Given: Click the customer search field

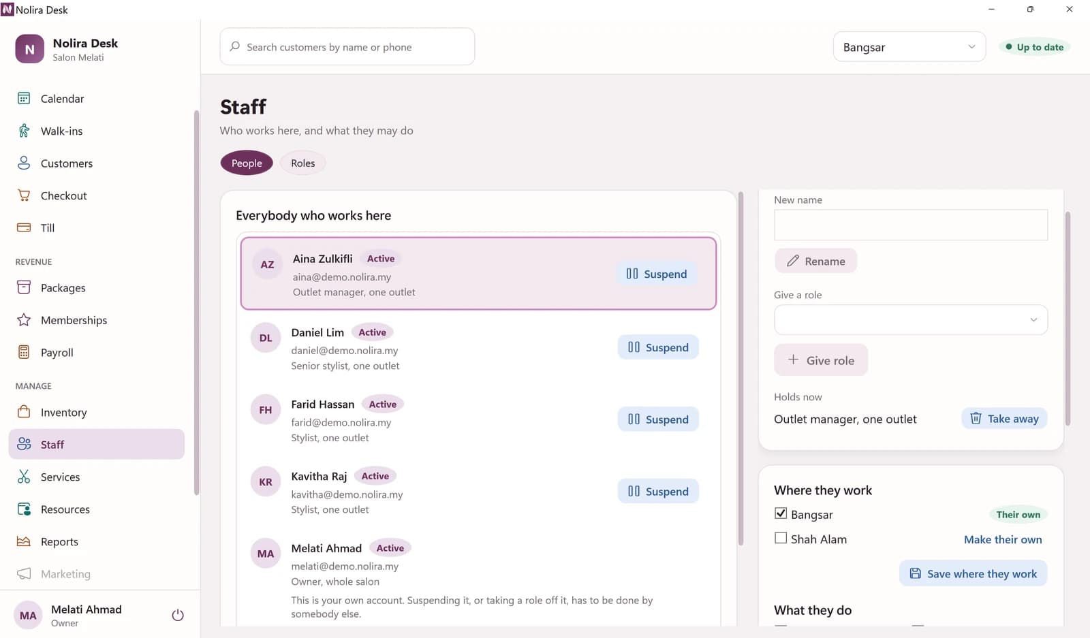Looking at the screenshot, I should pos(347,46).
